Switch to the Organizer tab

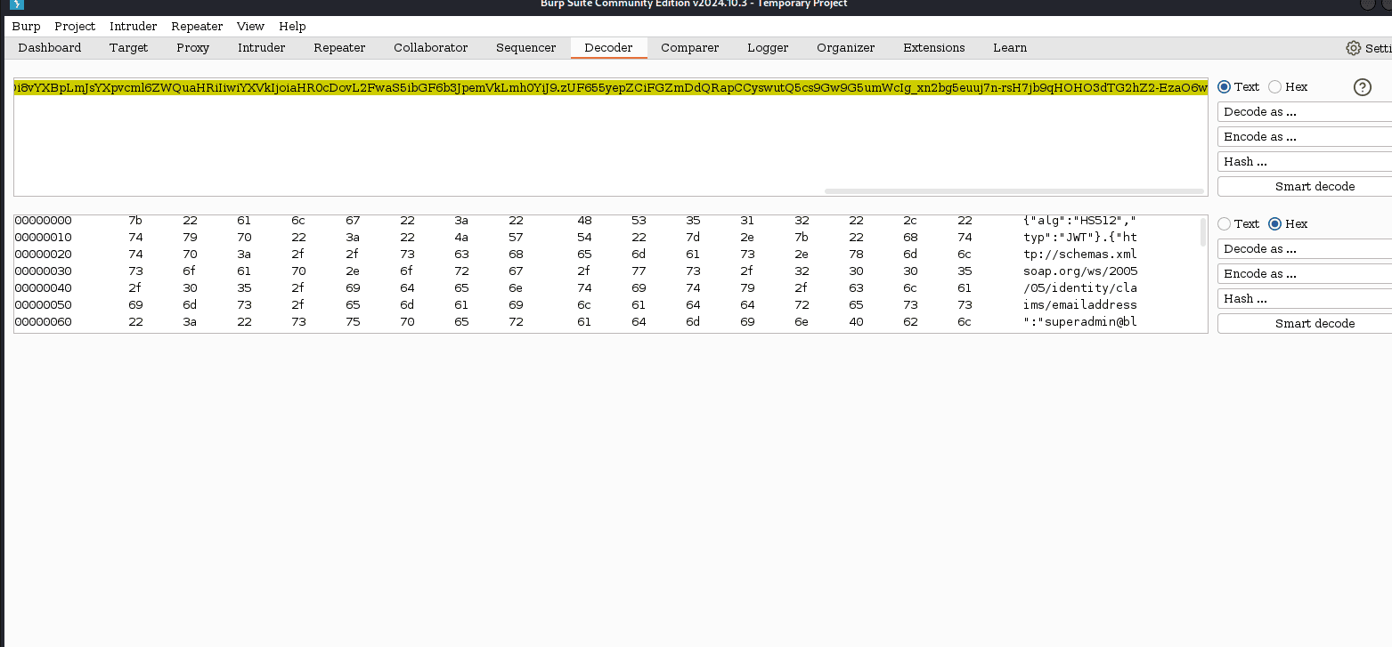[846, 48]
